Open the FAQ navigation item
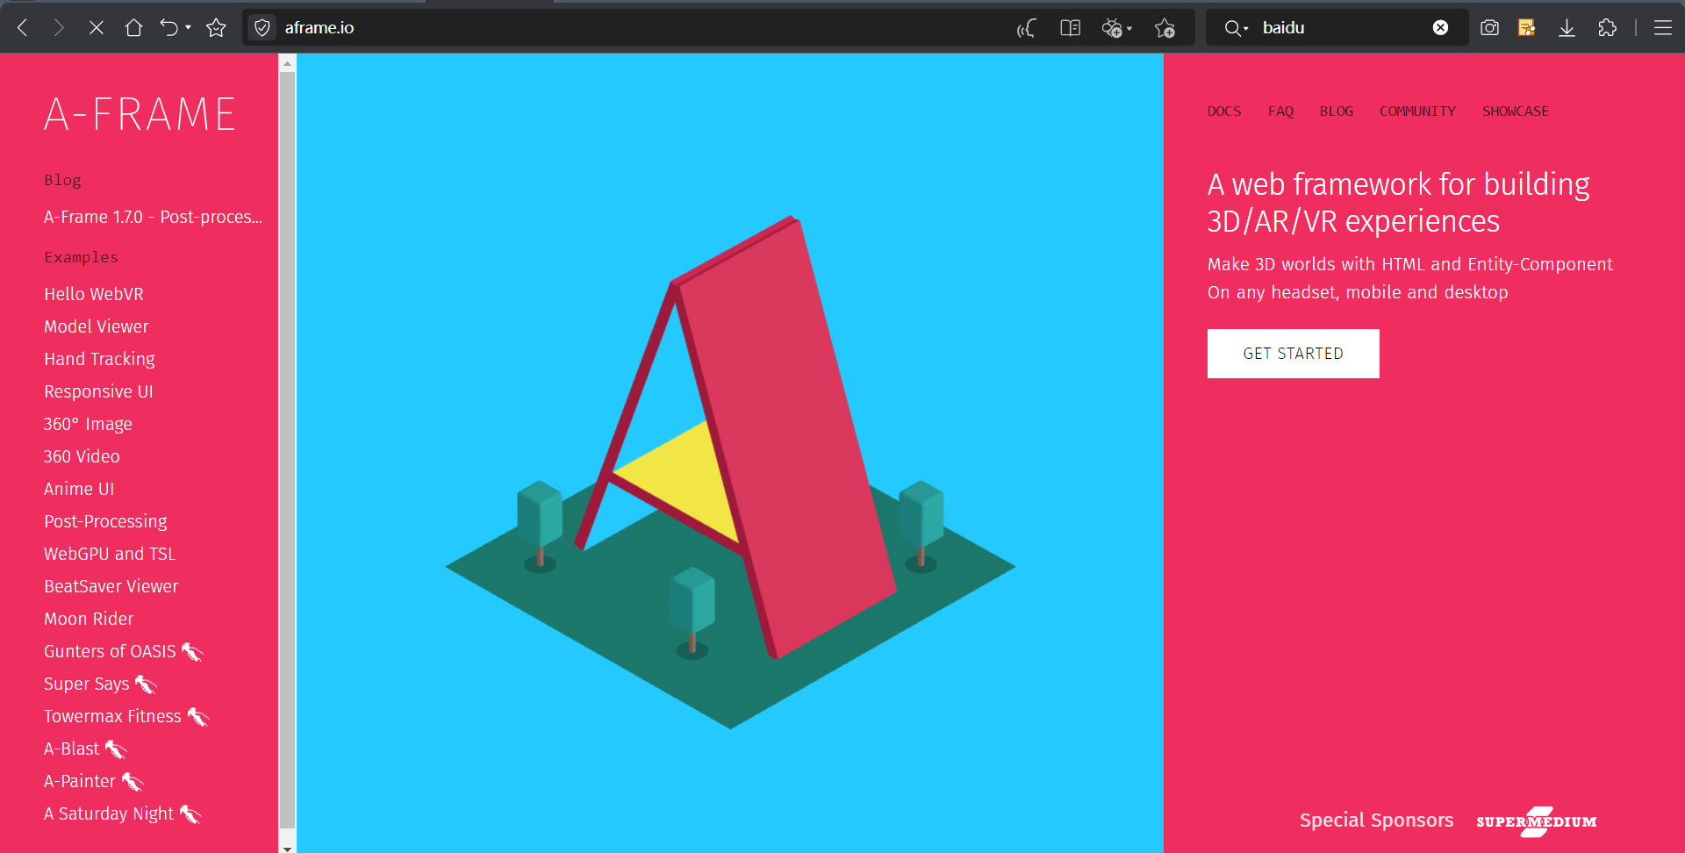The image size is (1685, 853). (1280, 111)
